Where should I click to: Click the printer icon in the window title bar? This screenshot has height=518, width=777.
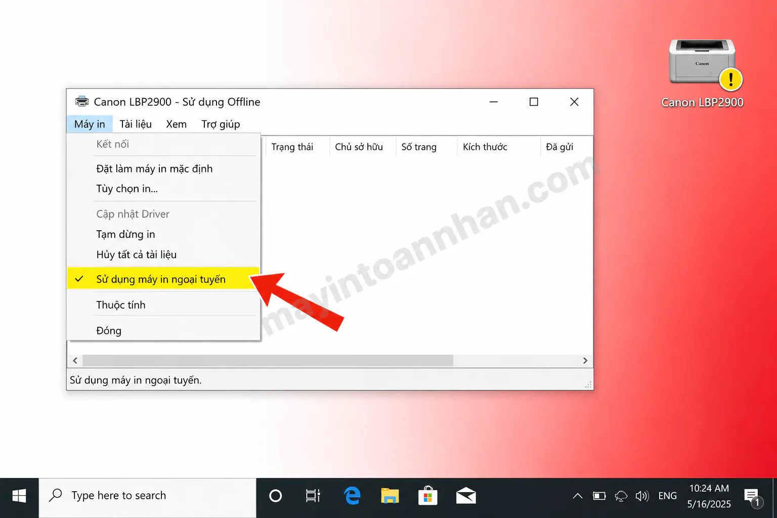[82, 102]
